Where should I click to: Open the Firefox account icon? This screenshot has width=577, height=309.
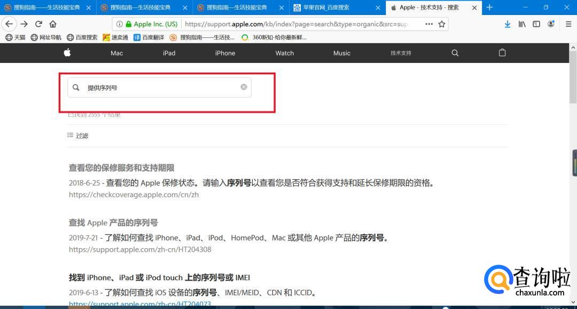pos(551,24)
